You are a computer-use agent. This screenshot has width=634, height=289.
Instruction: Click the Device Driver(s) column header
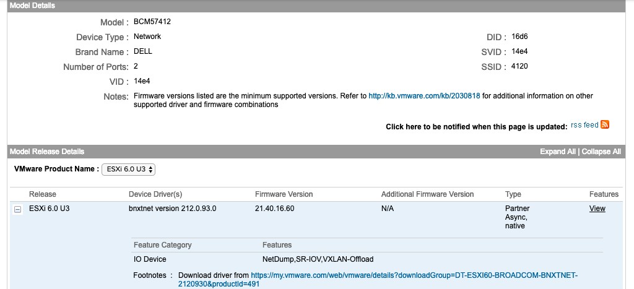click(155, 194)
